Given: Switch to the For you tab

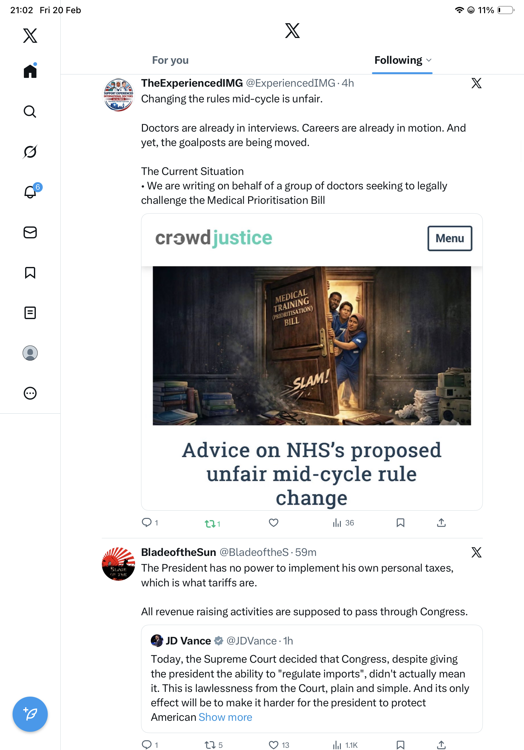Looking at the screenshot, I should pyautogui.click(x=170, y=60).
